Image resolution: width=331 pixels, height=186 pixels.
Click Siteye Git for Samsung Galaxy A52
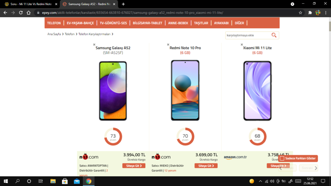click(134, 166)
